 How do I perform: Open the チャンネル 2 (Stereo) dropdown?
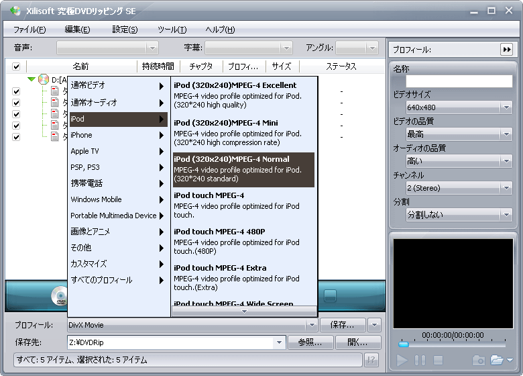coord(459,188)
